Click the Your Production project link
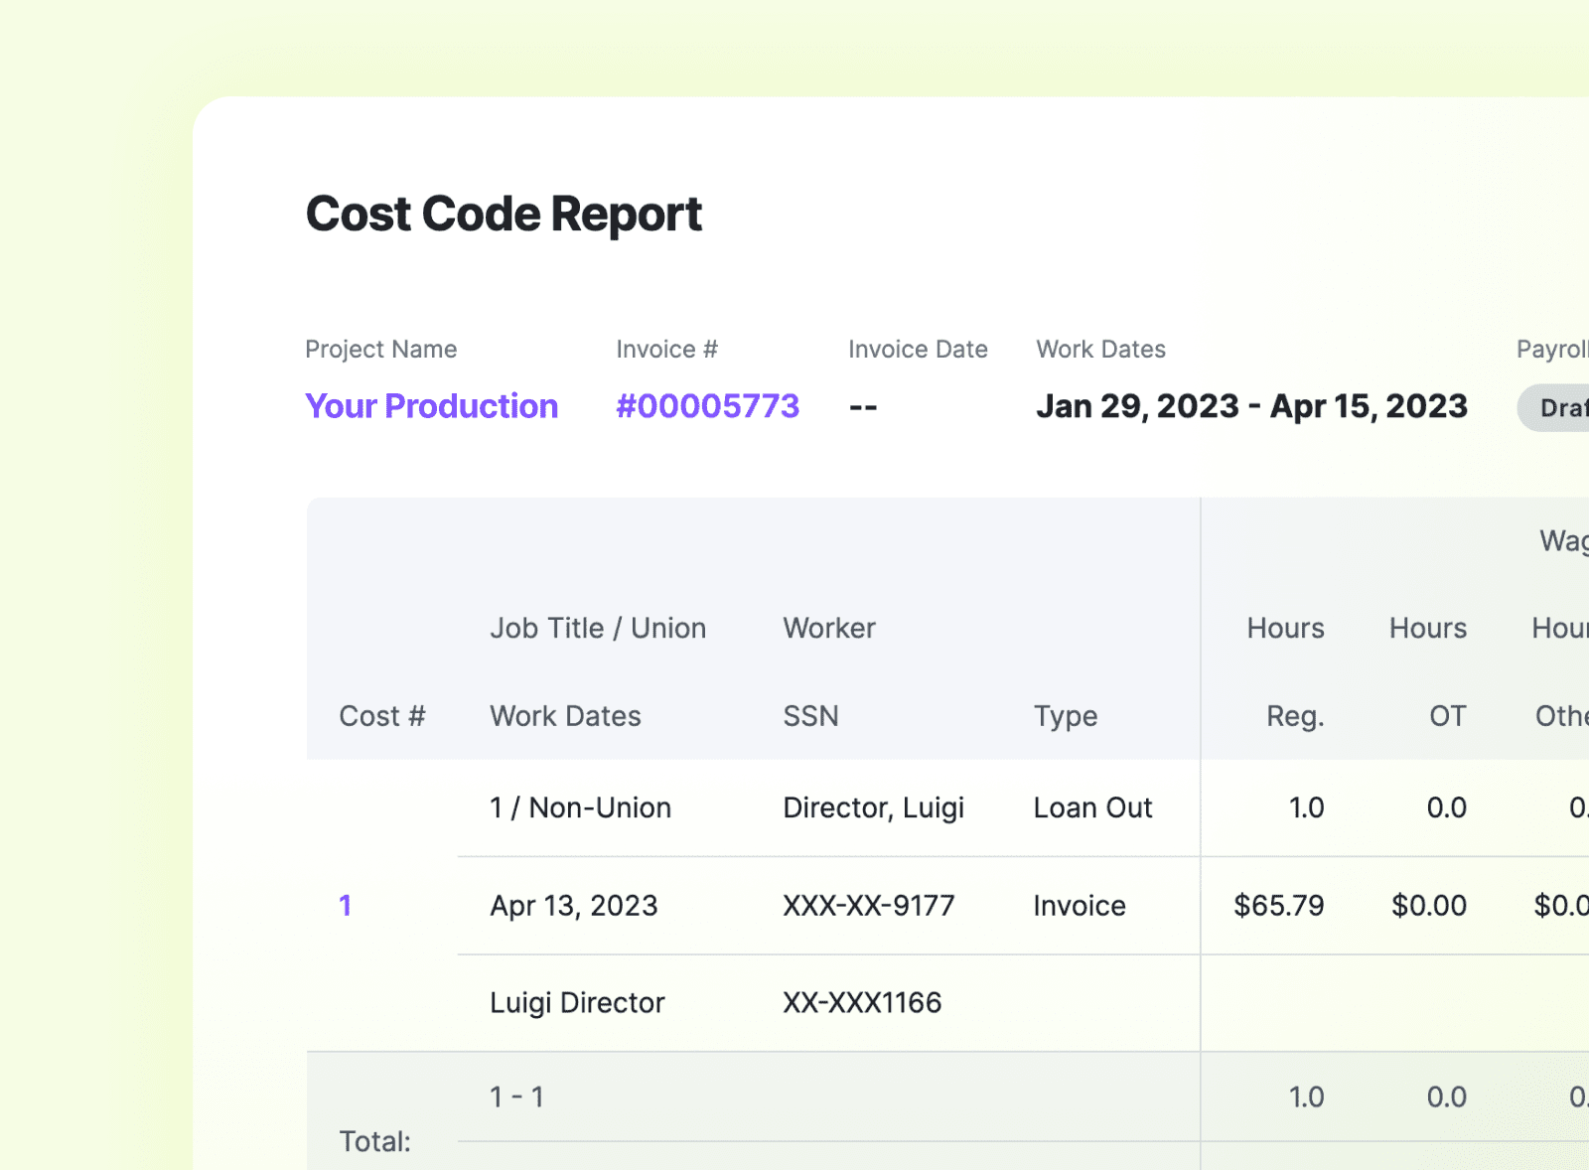The image size is (1589, 1170). click(431, 405)
